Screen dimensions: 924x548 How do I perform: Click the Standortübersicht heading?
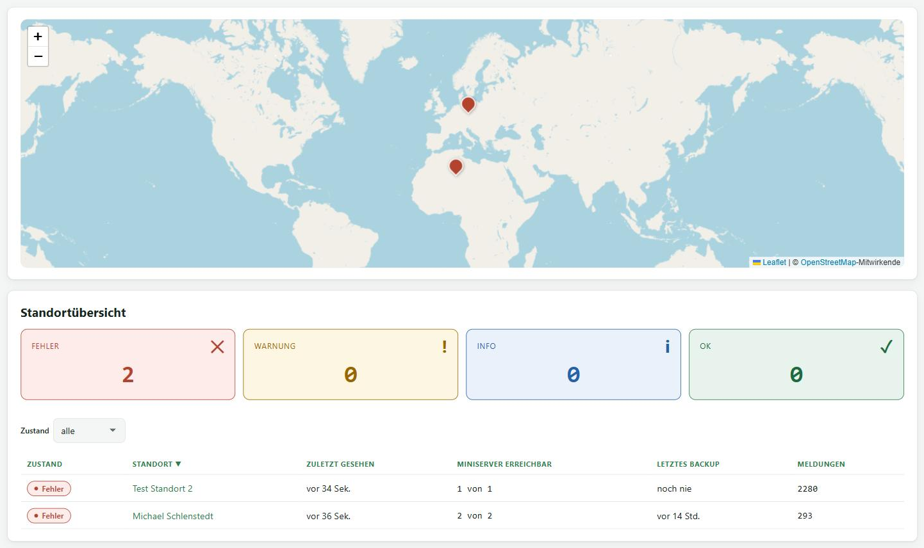click(73, 312)
